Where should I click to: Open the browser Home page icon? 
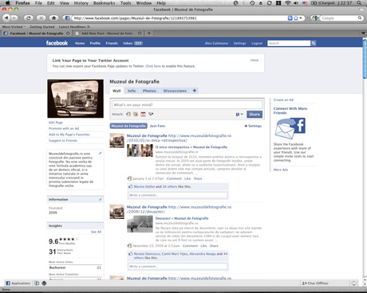pos(53,18)
